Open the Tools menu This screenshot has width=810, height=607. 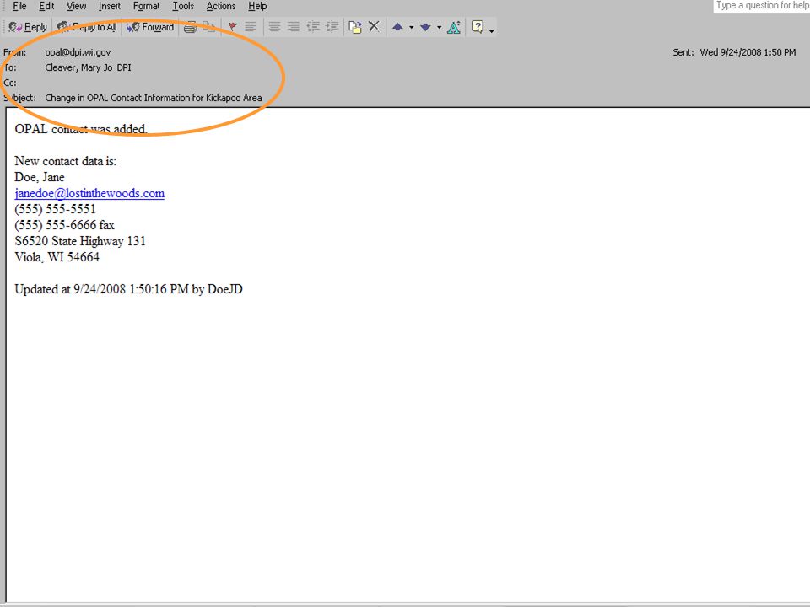(183, 6)
